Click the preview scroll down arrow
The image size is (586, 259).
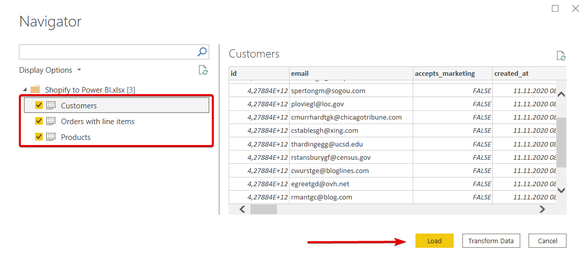click(x=561, y=190)
